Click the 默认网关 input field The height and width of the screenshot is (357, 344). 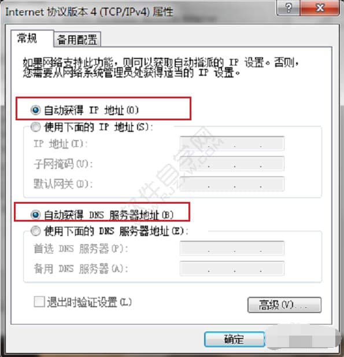click(x=232, y=183)
